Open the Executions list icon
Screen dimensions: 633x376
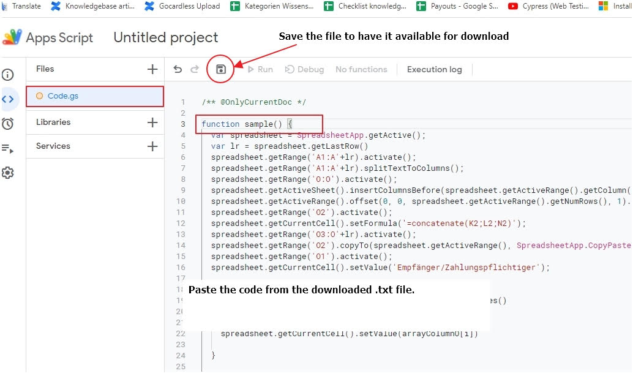click(8, 148)
